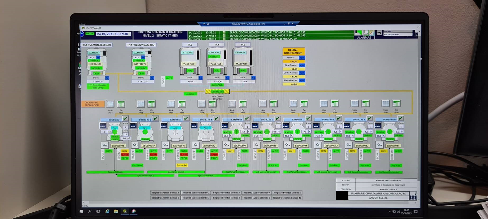The width and height of the screenshot is (488, 219).
Task: Open the Fin Prod icon above Bombo 5
Action: pyautogui.click(x=243, y=104)
